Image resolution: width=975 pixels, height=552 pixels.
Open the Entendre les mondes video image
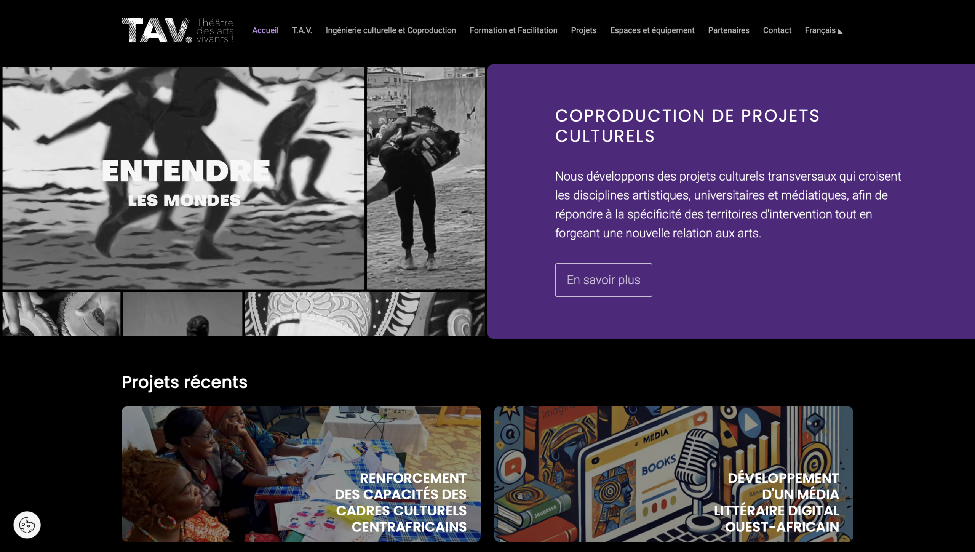click(183, 178)
